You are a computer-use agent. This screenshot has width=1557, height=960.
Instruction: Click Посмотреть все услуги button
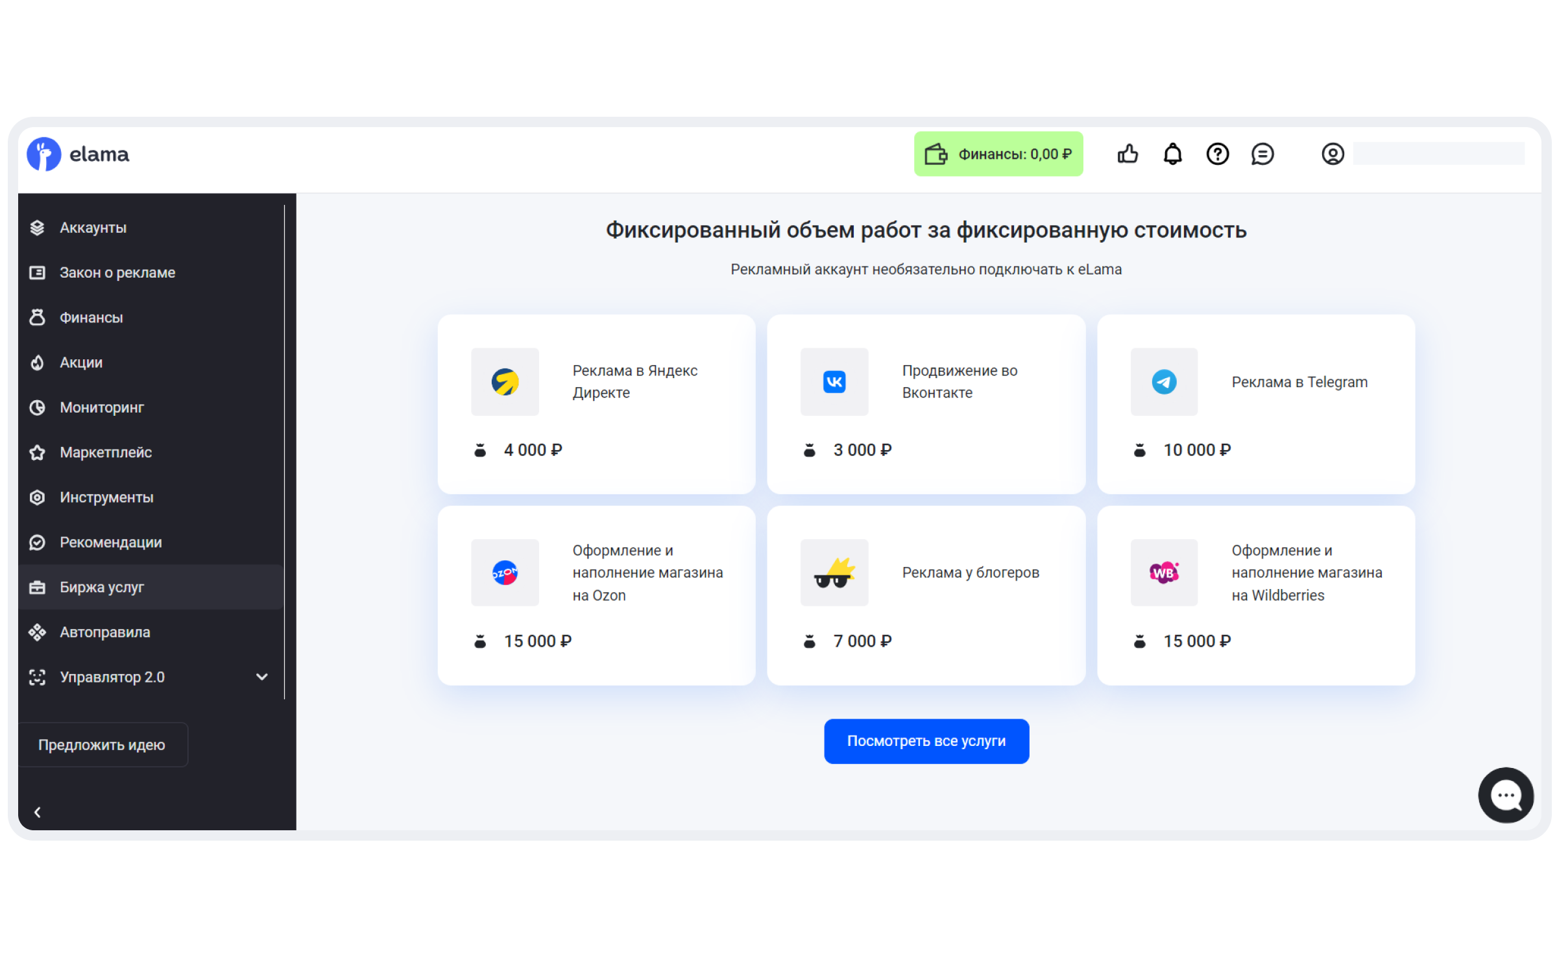point(926,741)
